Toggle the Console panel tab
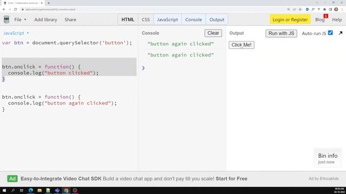Image resolution: width=346 pixels, height=194 pixels. pos(194,19)
